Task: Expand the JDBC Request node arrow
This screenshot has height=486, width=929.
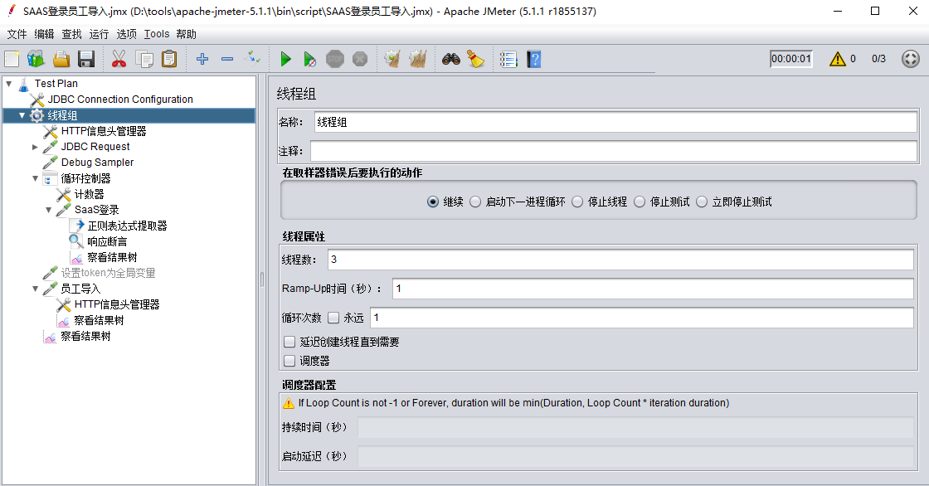Action: 35,147
